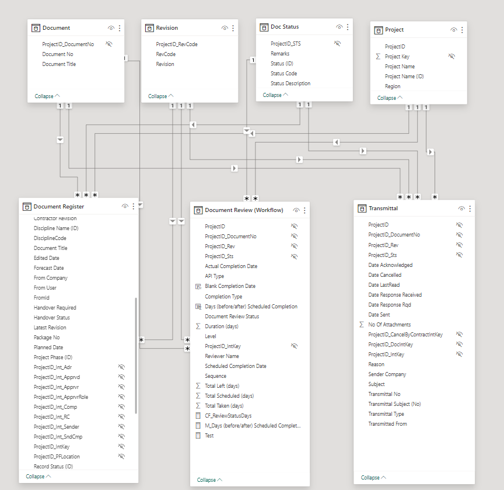Click the Doc Status table icon
Viewport: 504px width, 490px height.
(x=264, y=27)
